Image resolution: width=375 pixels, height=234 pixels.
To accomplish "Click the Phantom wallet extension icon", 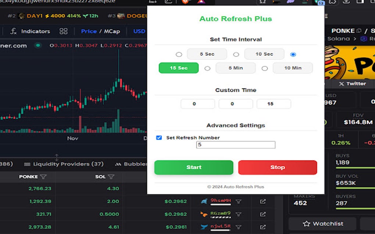I will 290,3.
